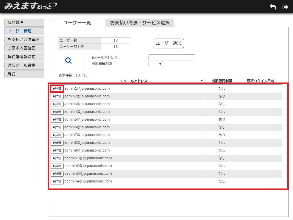293x220 pixels.
Task: Click the back arrow icon in header
Action: (273, 7)
